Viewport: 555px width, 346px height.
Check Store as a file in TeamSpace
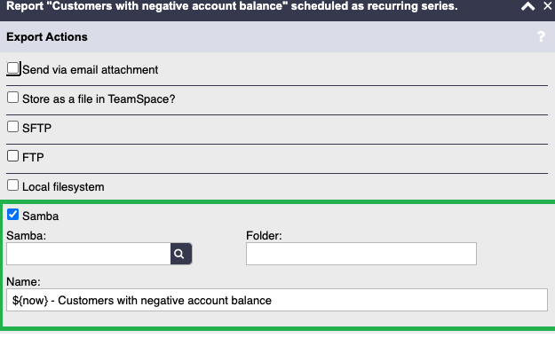pyautogui.click(x=12, y=98)
